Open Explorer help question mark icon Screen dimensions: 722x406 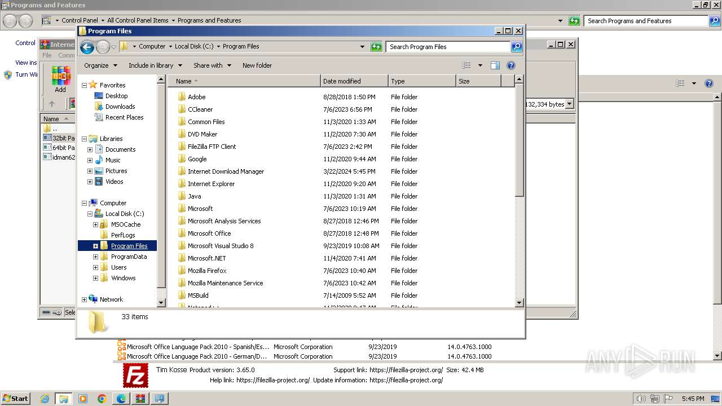[x=511, y=65]
